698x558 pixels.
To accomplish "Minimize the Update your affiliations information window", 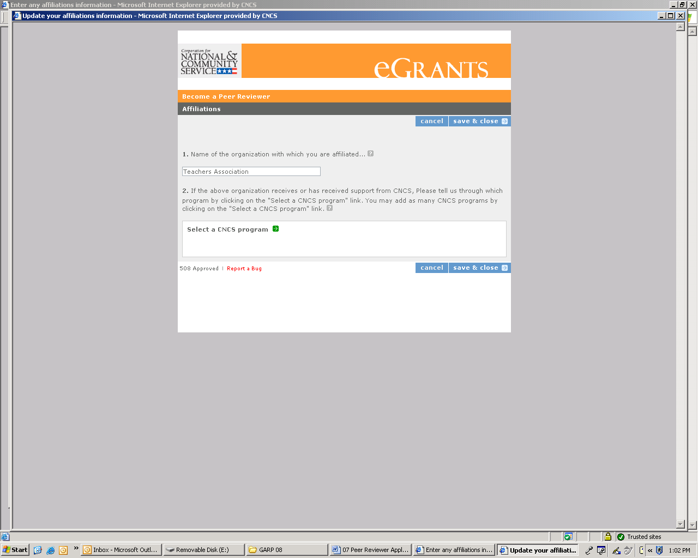I will click(662, 16).
